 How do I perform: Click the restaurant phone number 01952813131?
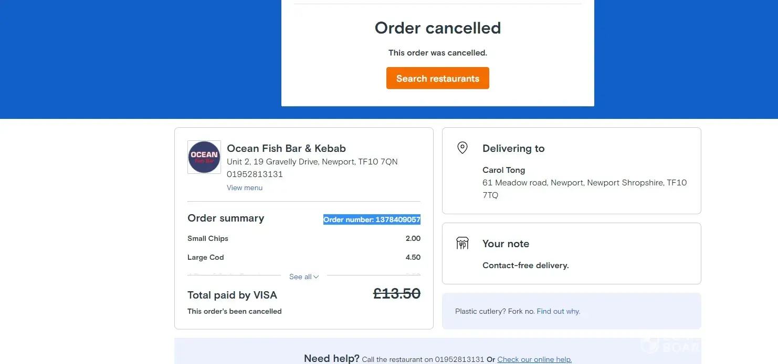[x=255, y=174]
